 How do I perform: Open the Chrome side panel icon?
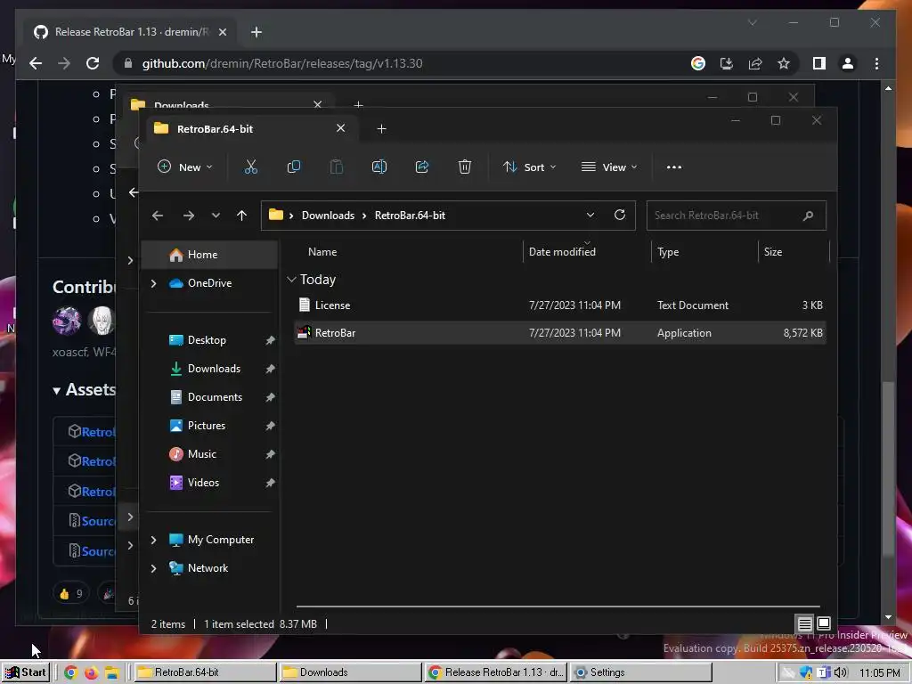tap(819, 63)
